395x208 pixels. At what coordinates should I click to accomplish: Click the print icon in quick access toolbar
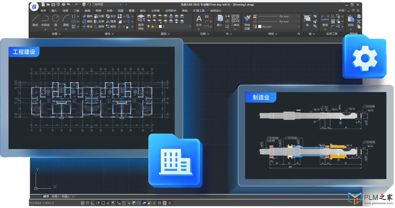point(63,4)
